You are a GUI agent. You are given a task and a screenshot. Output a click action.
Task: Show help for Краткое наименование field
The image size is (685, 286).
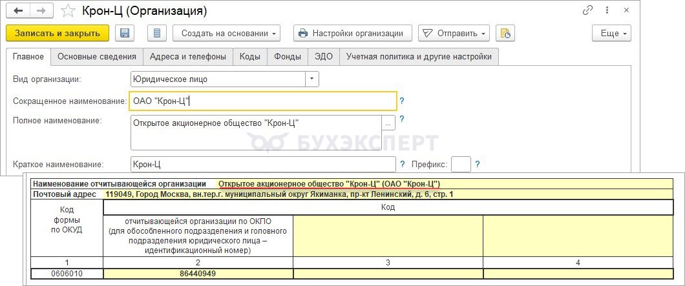point(403,165)
